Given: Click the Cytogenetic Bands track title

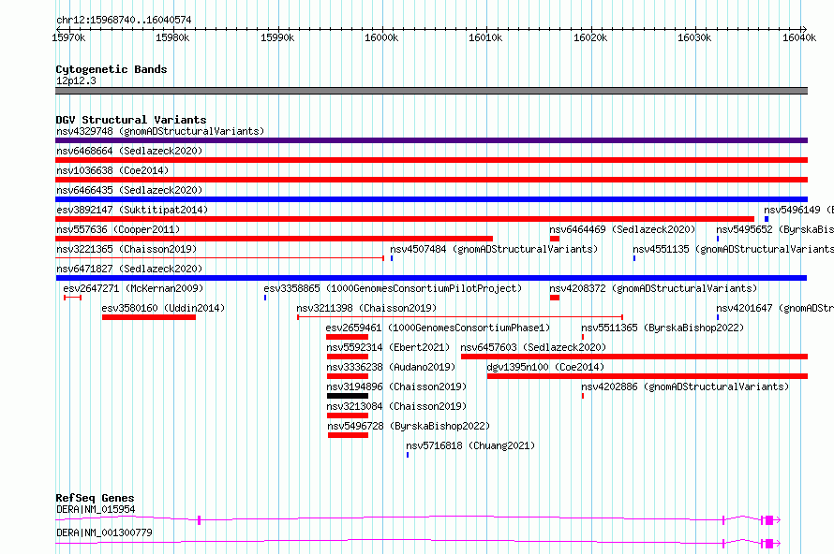Looking at the screenshot, I should click(112, 69).
